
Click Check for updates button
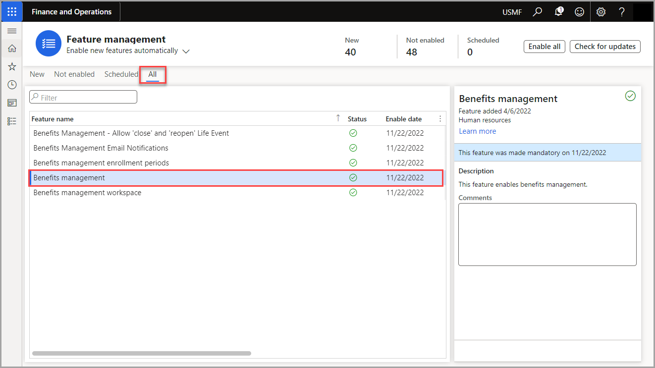pos(605,47)
